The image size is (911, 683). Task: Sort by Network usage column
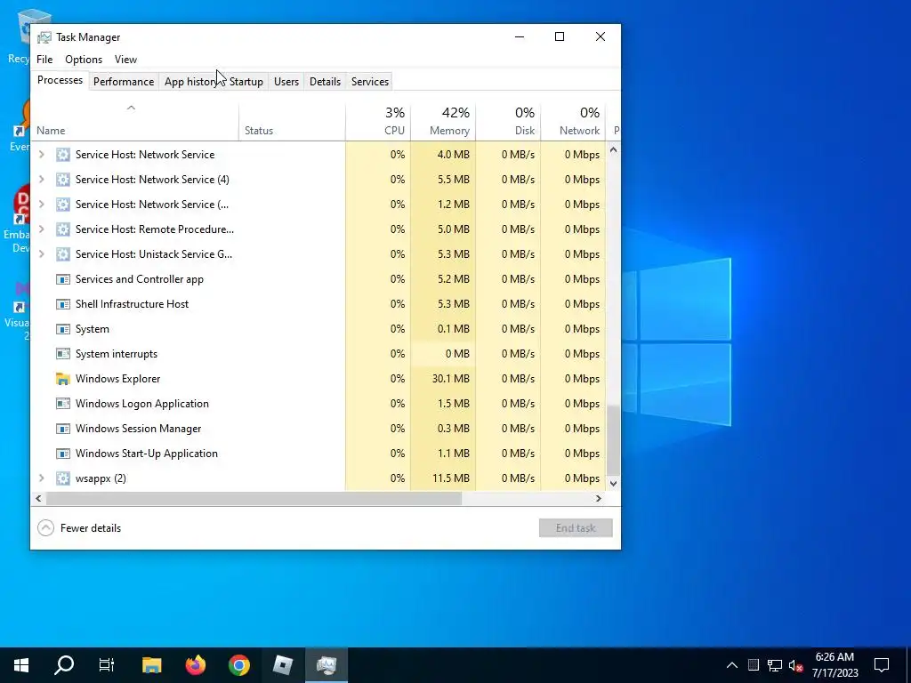point(574,122)
